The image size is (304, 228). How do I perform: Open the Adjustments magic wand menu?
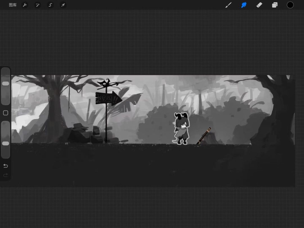click(x=38, y=5)
